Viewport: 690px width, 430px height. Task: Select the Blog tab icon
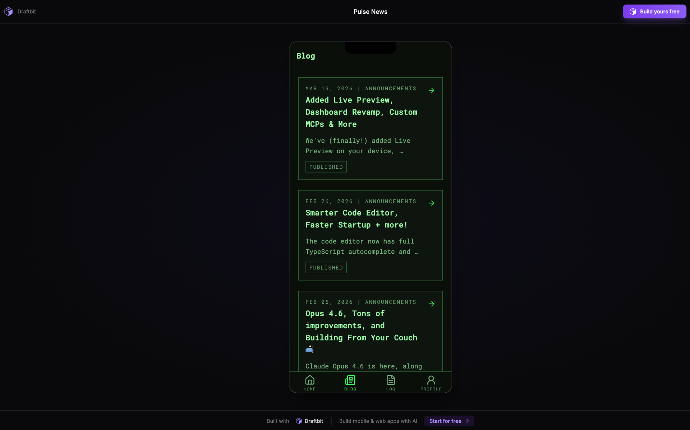350,380
